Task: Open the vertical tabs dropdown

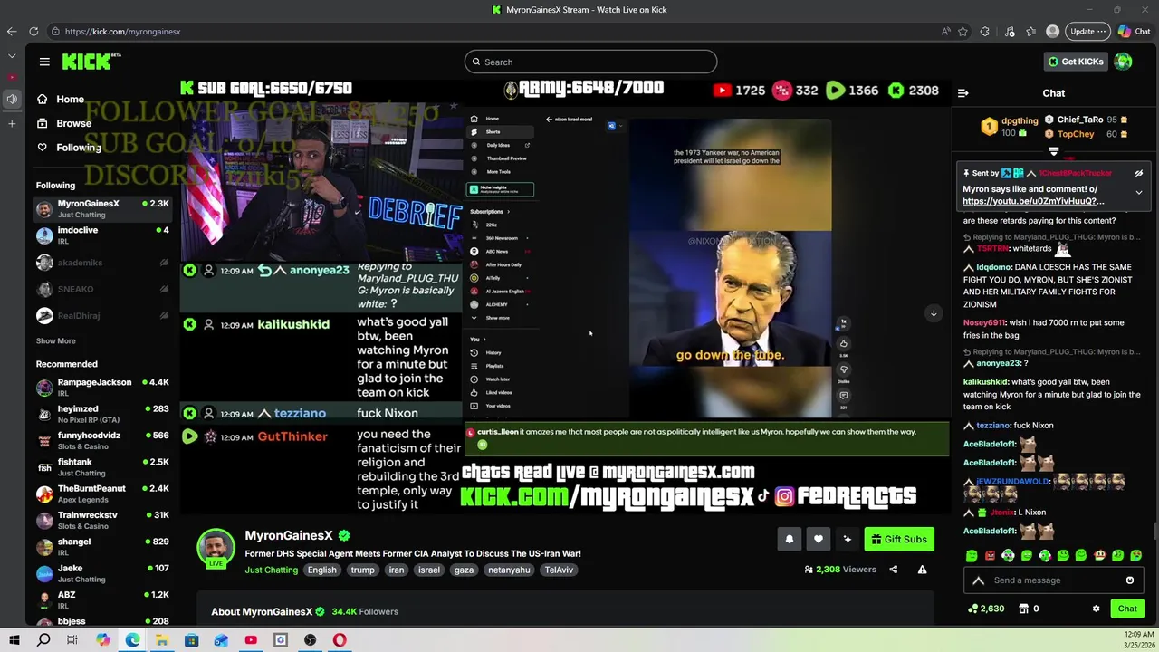Action: tap(12, 56)
